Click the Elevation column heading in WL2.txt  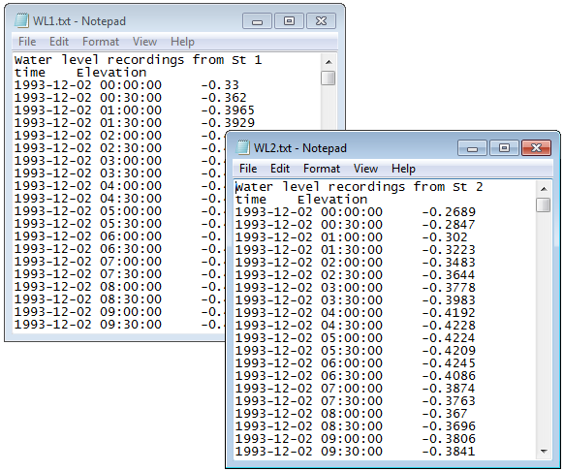tap(332, 200)
